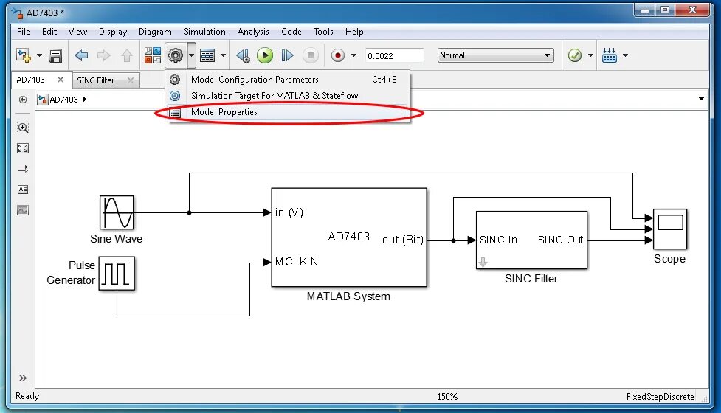The image size is (721, 413).
Task: Click the New Model toolbar icon
Action: [24, 55]
